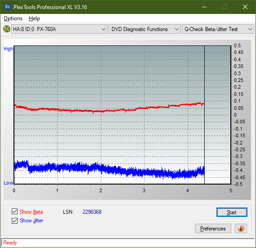
Task: Open the Help menu
Action: click(34, 18)
